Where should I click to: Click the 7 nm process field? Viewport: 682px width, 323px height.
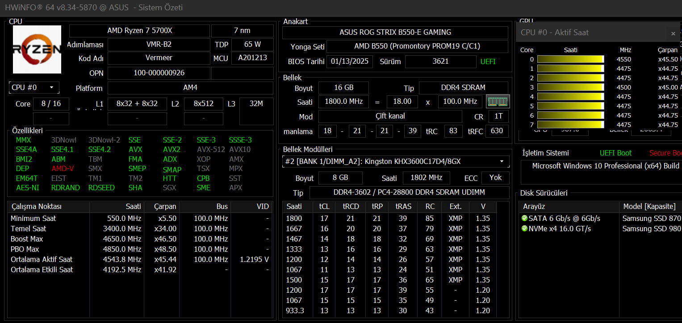point(242,31)
